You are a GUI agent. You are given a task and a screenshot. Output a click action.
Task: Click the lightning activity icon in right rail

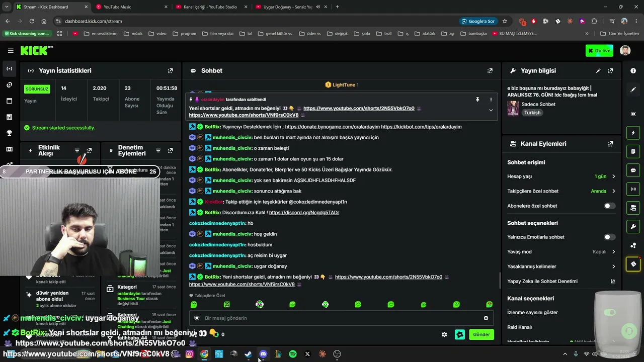[x=633, y=133]
